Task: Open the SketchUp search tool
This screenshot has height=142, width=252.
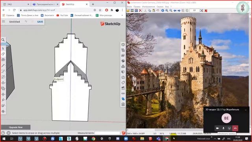Action: pyautogui.click(x=3, y=39)
